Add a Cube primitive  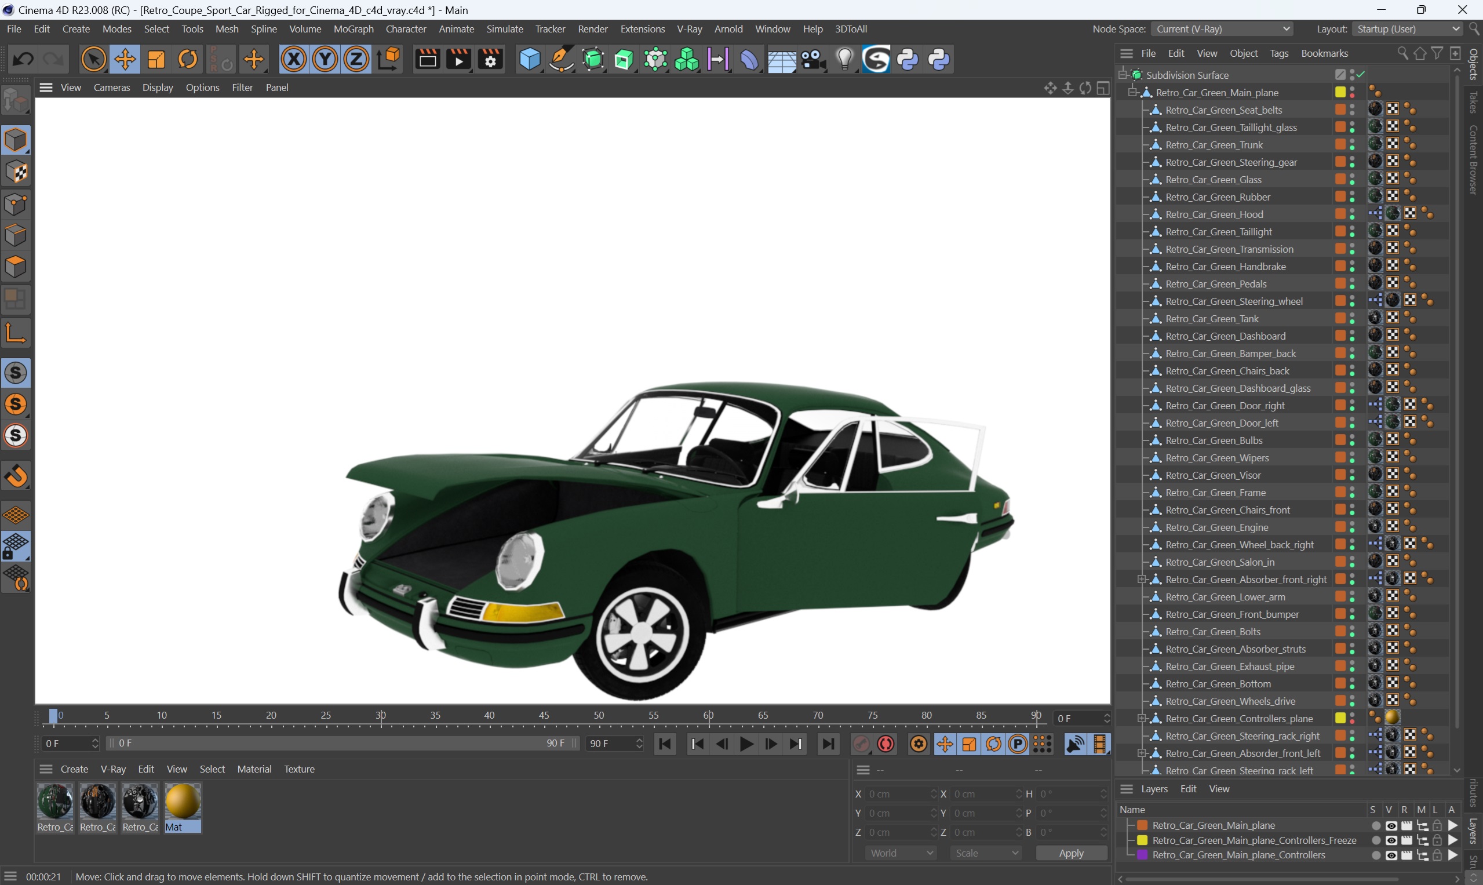click(x=530, y=60)
